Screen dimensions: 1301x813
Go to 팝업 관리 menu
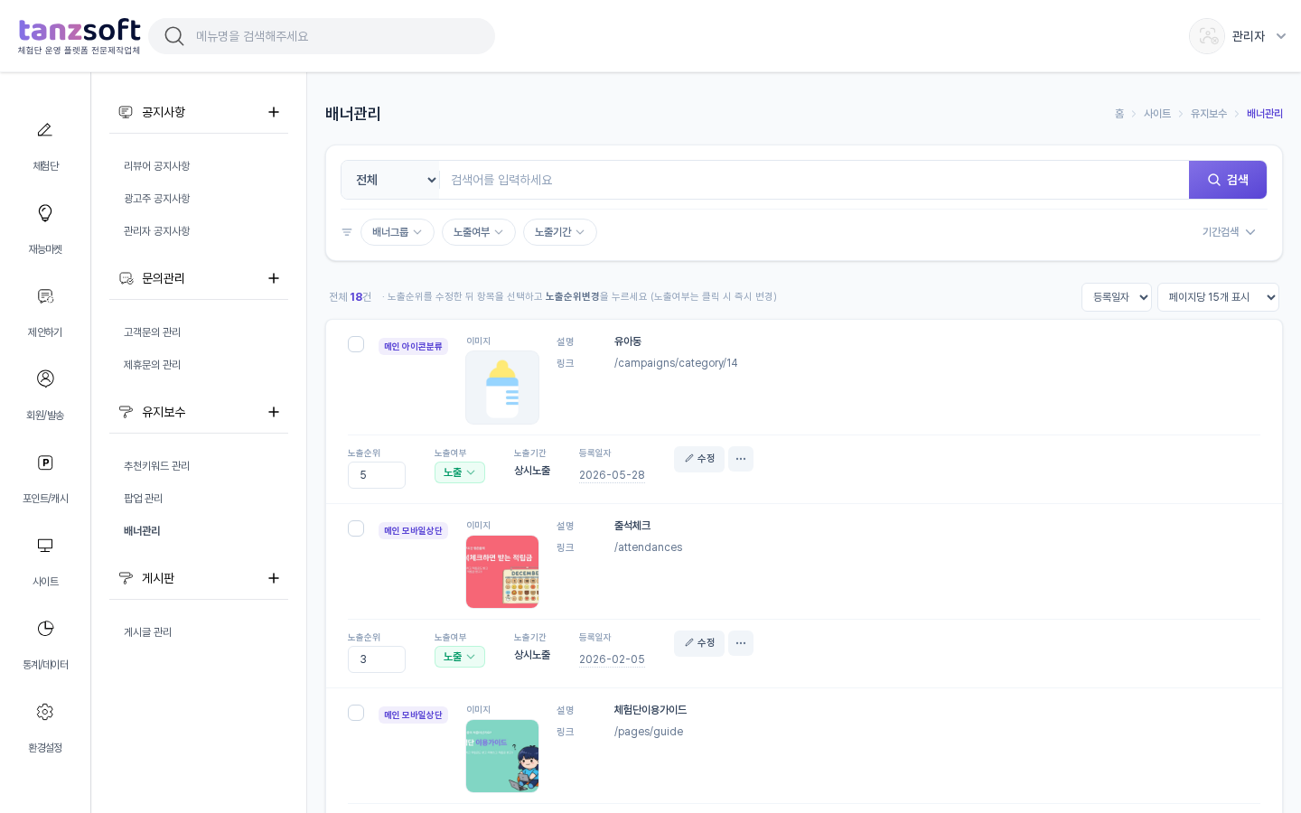tap(144, 499)
